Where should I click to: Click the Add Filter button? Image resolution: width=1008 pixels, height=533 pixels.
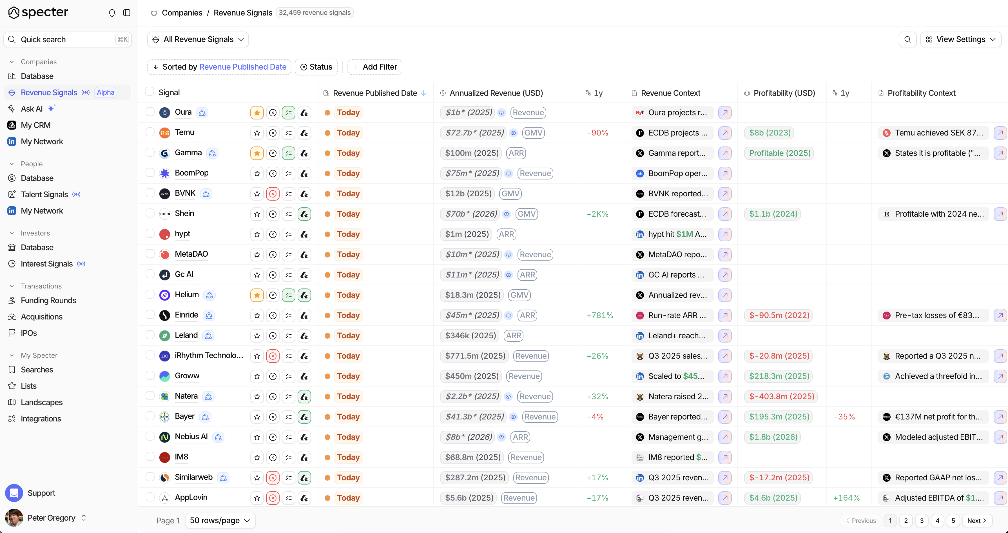tap(375, 67)
